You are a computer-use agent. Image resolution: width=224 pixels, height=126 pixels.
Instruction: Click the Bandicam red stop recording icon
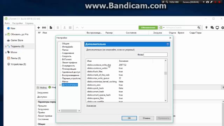219,2
